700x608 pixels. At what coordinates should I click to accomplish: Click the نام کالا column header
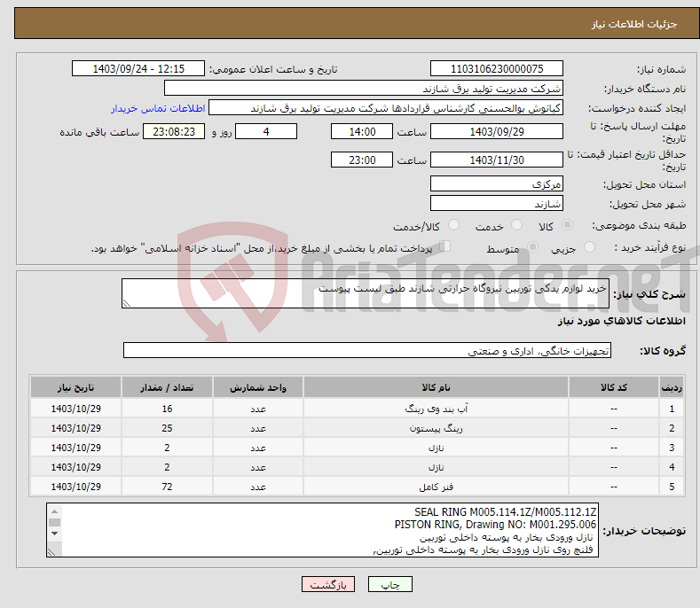coord(436,387)
